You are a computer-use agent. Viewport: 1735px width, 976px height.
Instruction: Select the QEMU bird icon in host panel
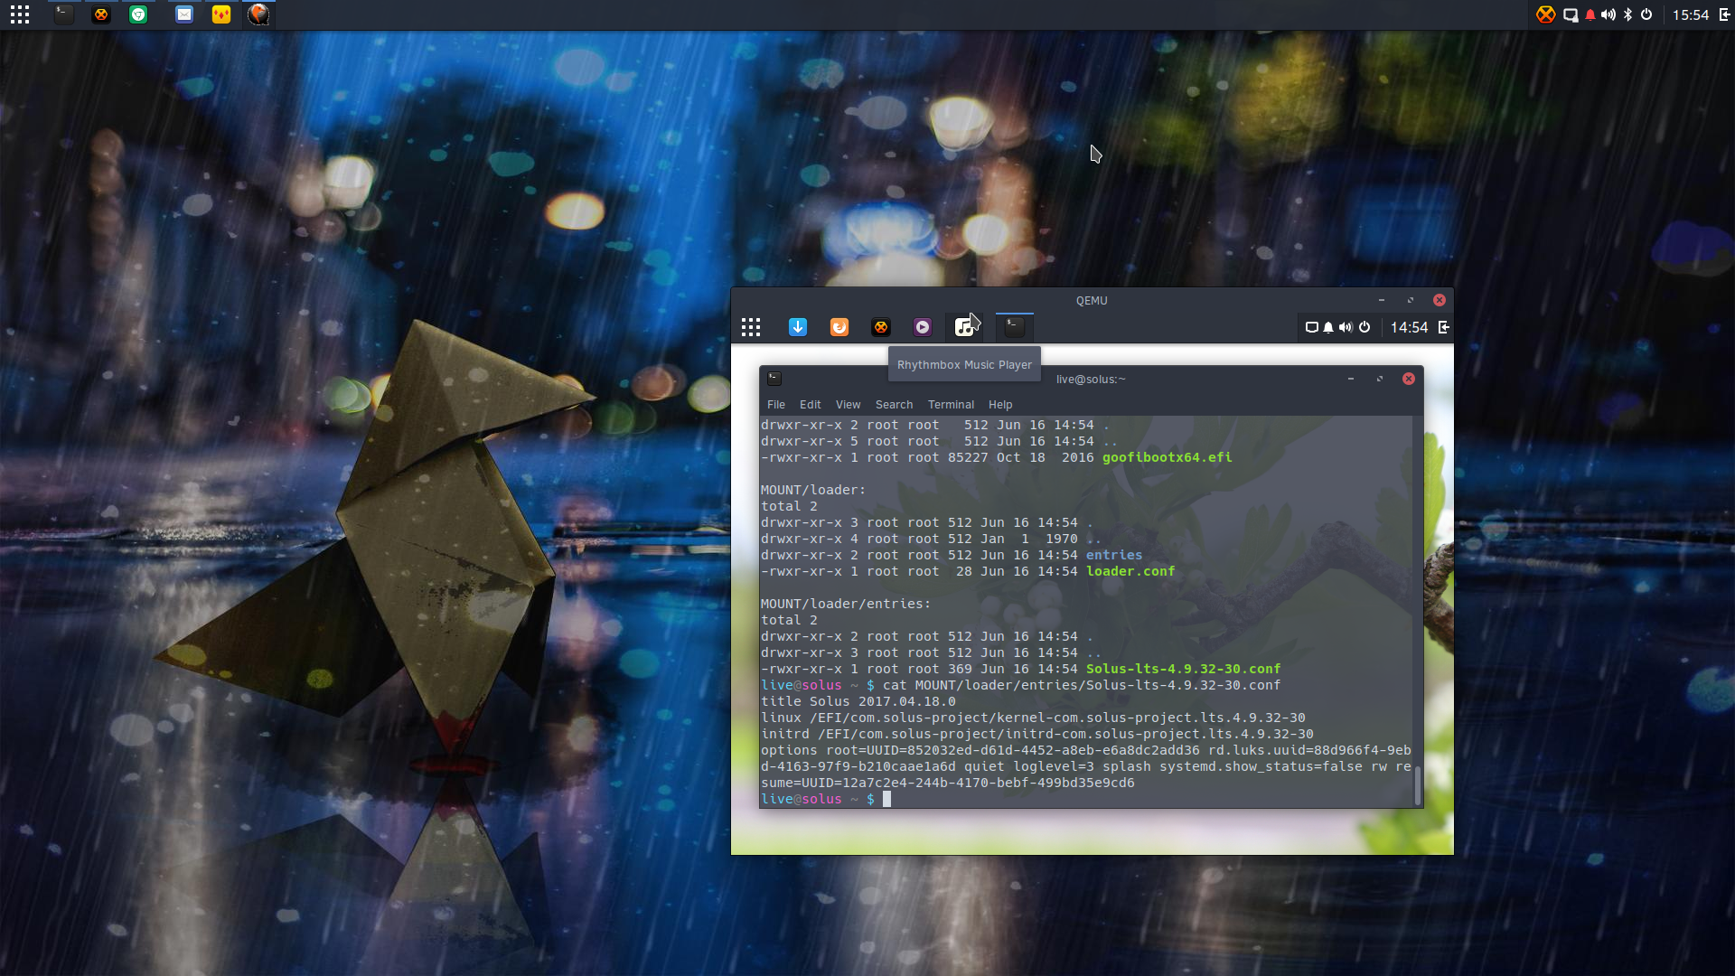click(258, 14)
